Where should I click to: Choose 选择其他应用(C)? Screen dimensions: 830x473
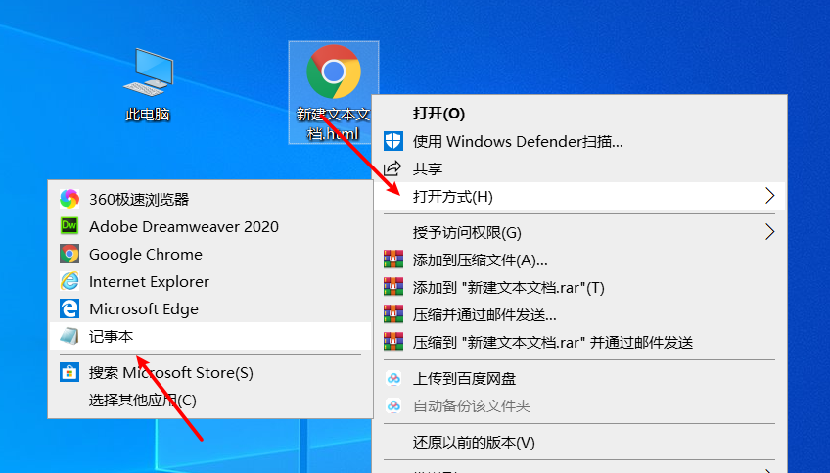point(210,400)
